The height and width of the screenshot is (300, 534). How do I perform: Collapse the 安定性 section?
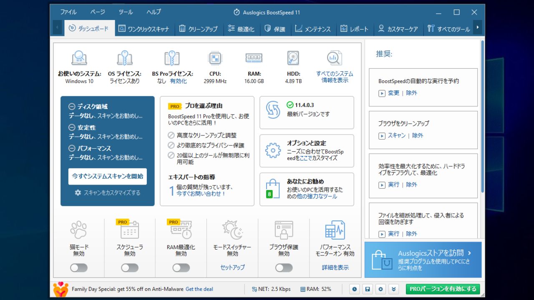[72, 127]
